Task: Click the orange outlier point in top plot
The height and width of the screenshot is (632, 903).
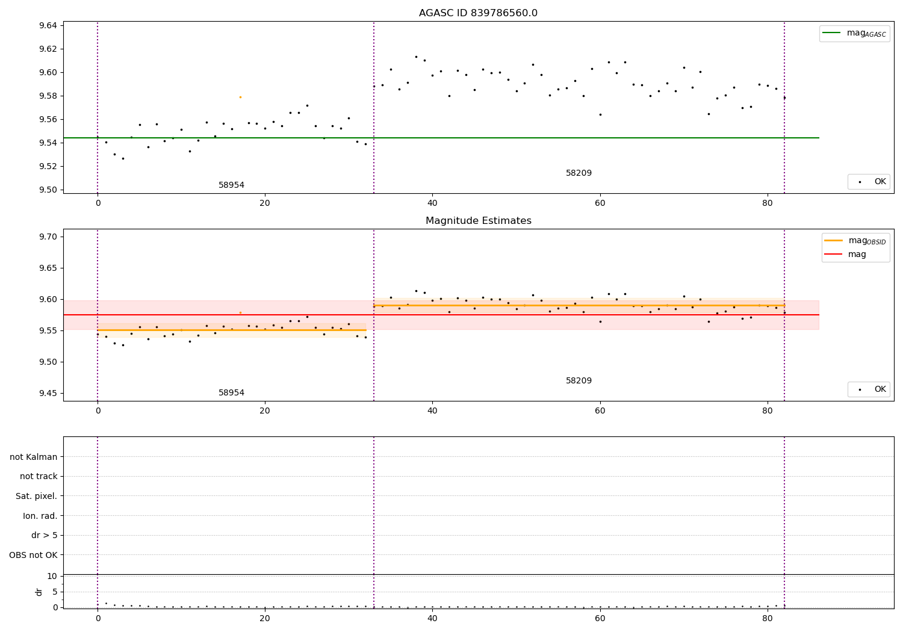Action: click(x=240, y=97)
